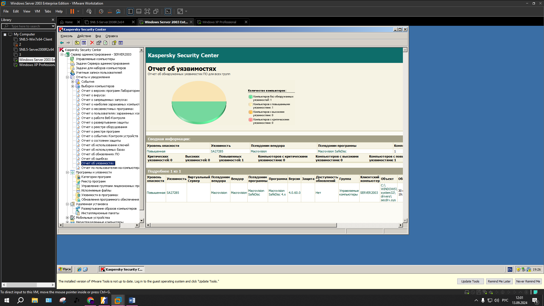Click the console view icon

pyautogui.click(x=168, y=11)
